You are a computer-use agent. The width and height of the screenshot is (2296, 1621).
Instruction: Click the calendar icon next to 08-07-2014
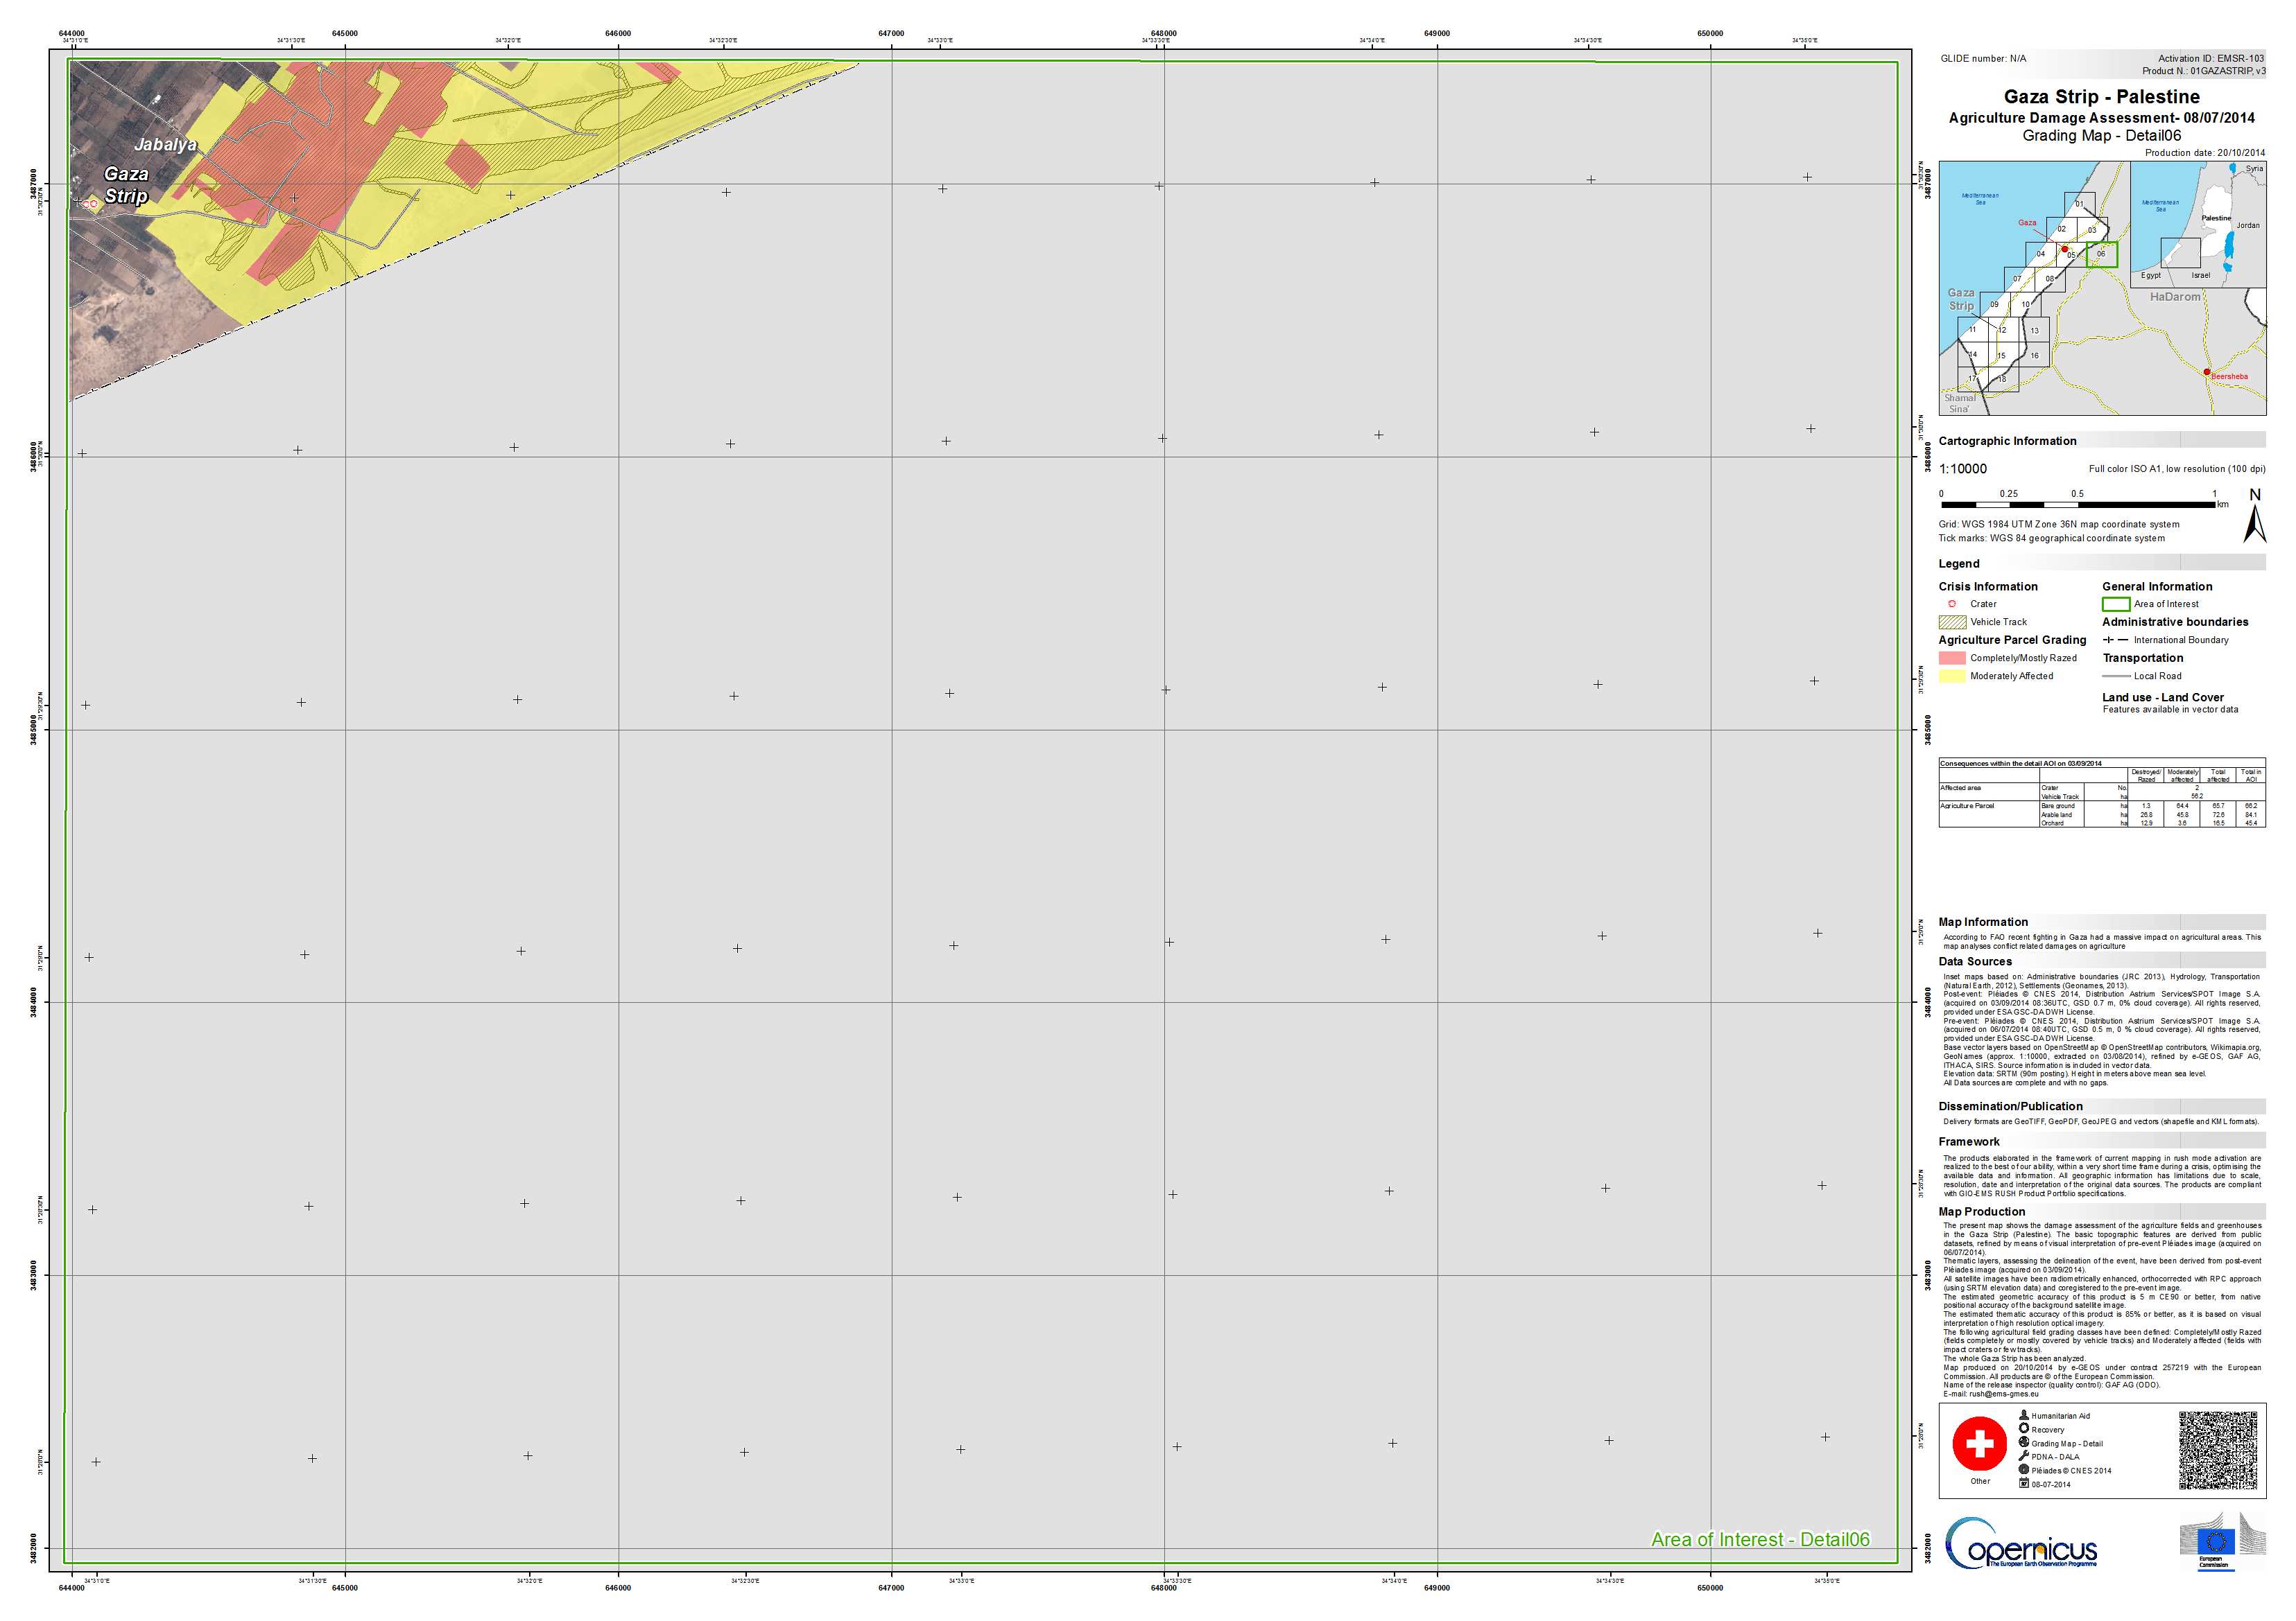coord(2024,1484)
